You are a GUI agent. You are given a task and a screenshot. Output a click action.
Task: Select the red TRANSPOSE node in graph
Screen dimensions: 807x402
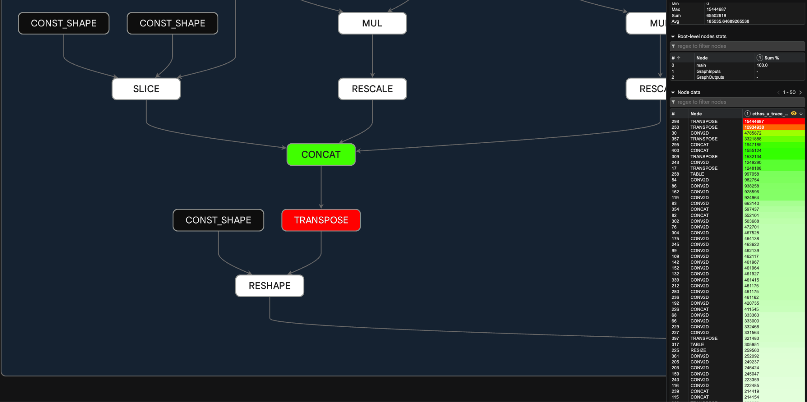321,220
